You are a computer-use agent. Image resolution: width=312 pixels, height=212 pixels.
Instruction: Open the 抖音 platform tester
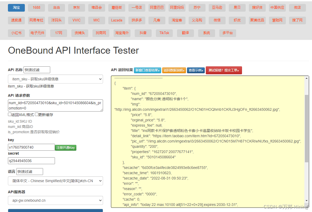click(x=143, y=33)
